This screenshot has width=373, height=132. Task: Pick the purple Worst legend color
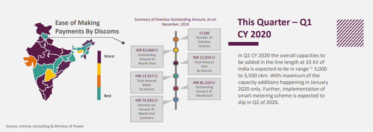pyautogui.click(x=99, y=57)
